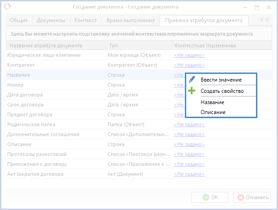Switch to the Документы tab
The image size is (278, 210).
[50, 20]
